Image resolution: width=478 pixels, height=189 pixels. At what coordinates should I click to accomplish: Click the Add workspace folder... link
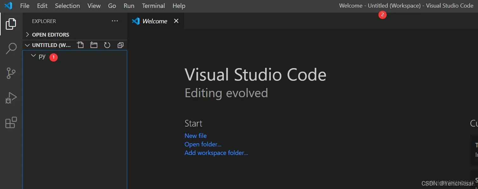click(216, 153)
